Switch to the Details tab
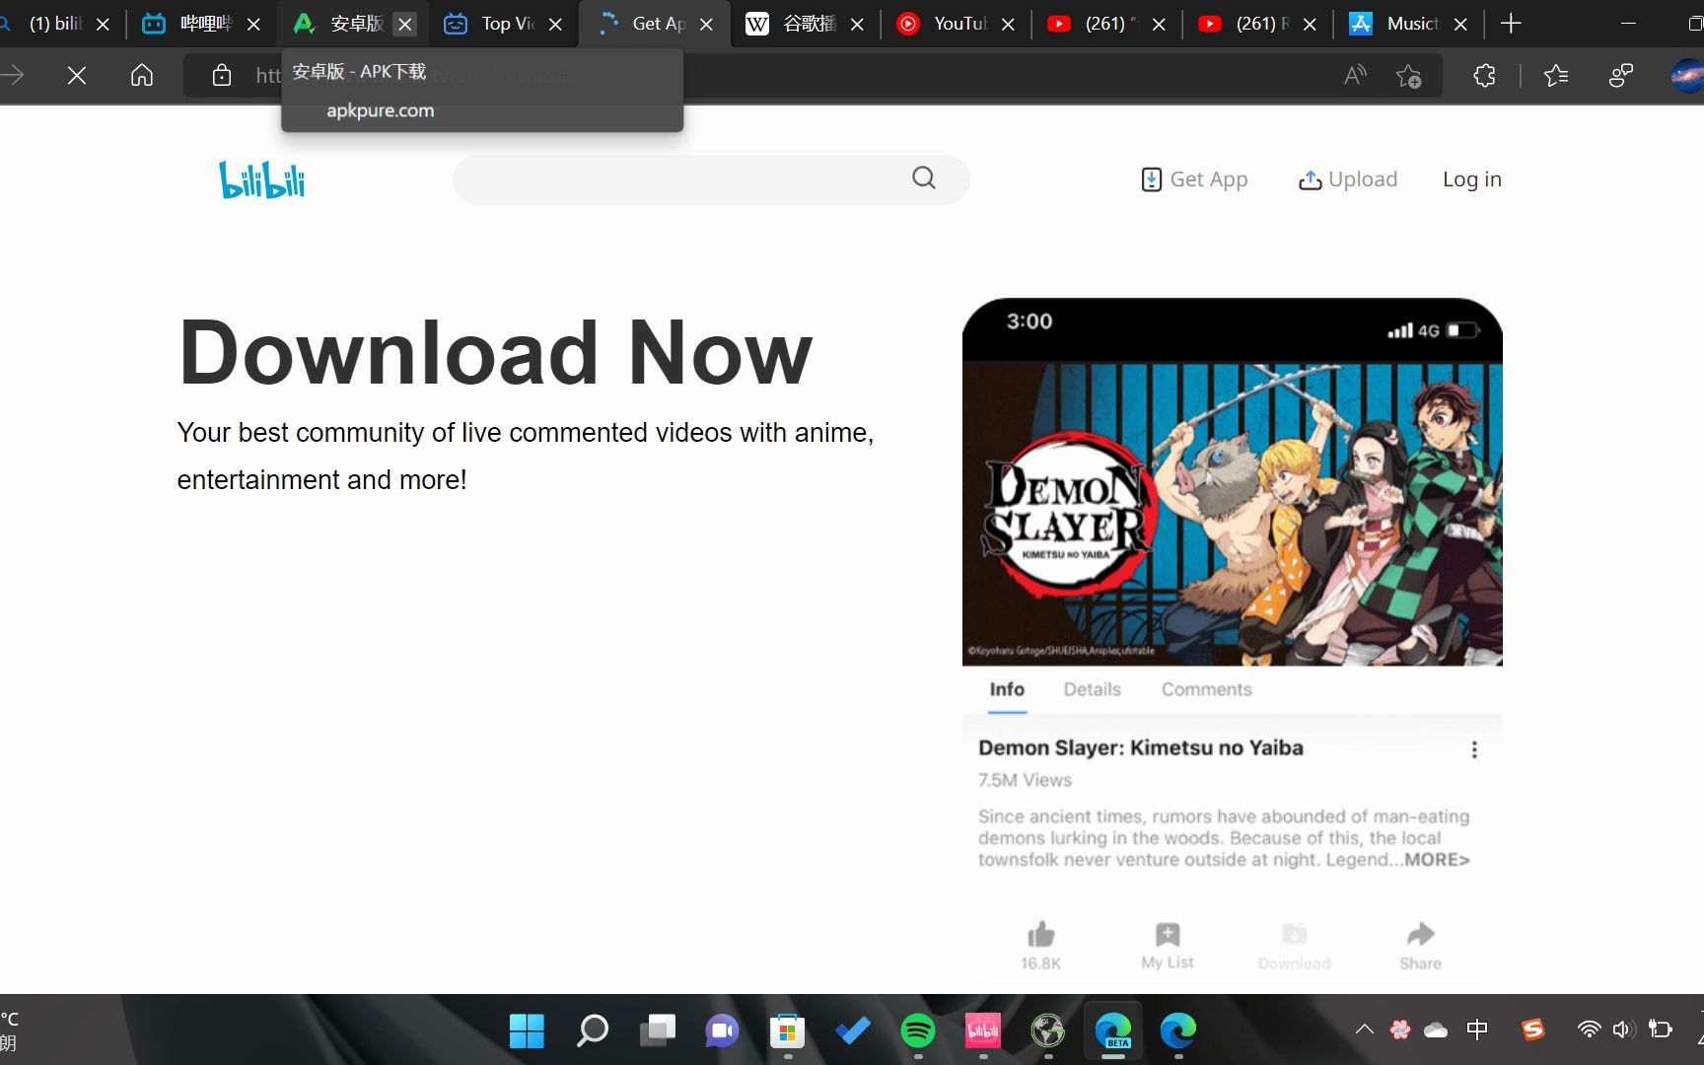The width and height of the screenshot is (1704, 1065). pos(1092,689)
